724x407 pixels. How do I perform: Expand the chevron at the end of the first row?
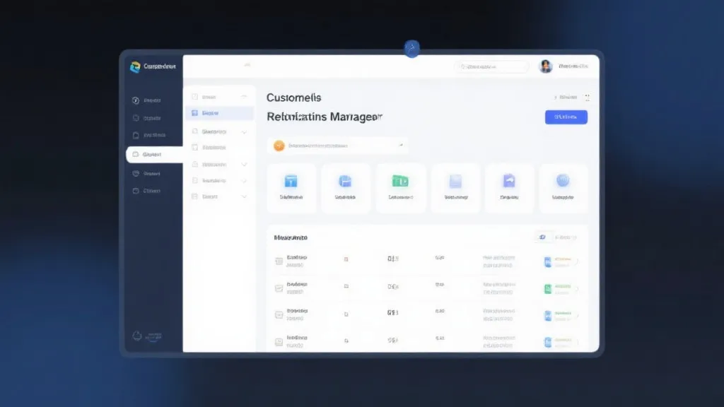click(x=578, y=260)
